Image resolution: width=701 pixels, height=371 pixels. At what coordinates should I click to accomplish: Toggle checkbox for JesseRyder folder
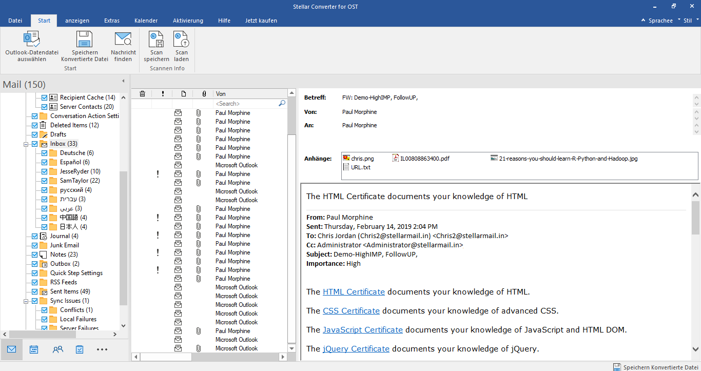[45, 171]
